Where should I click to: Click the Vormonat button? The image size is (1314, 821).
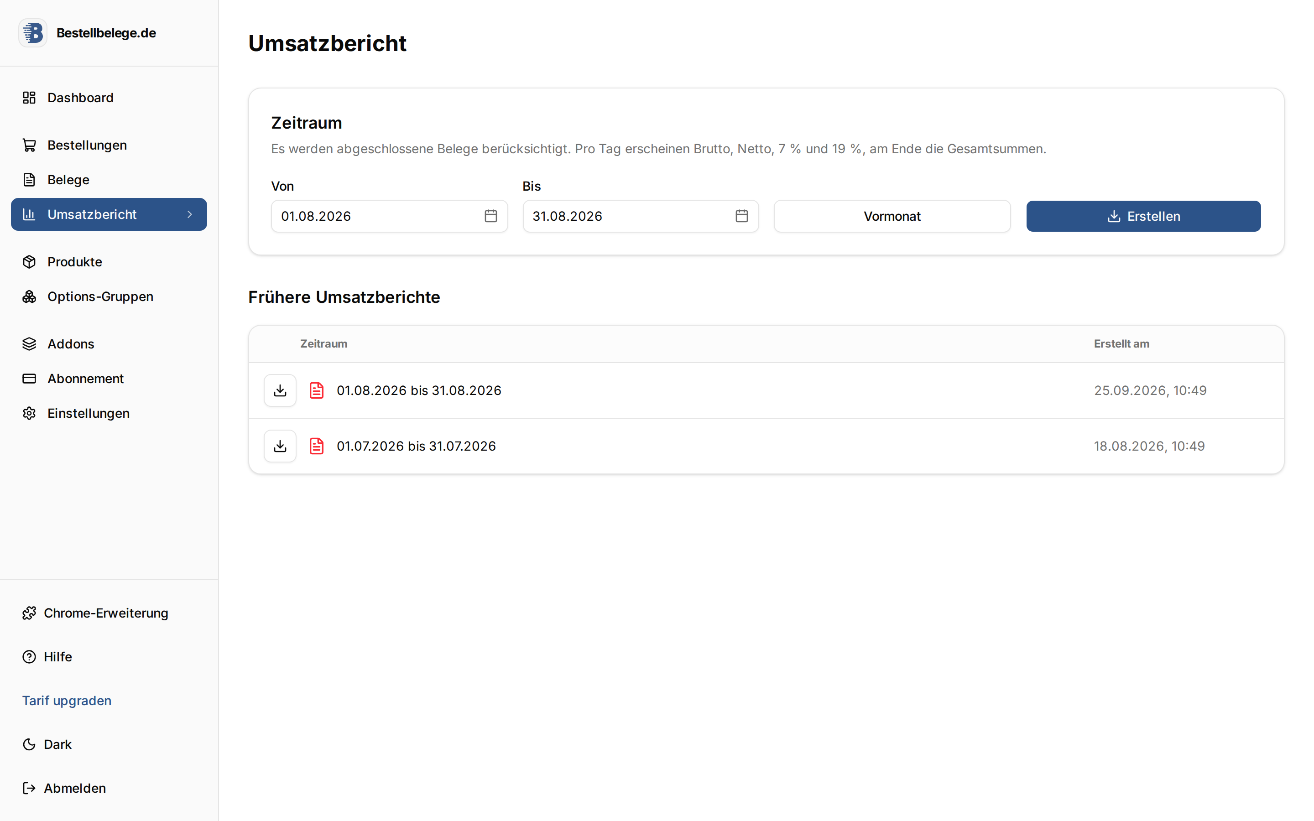tap(892, 216)
